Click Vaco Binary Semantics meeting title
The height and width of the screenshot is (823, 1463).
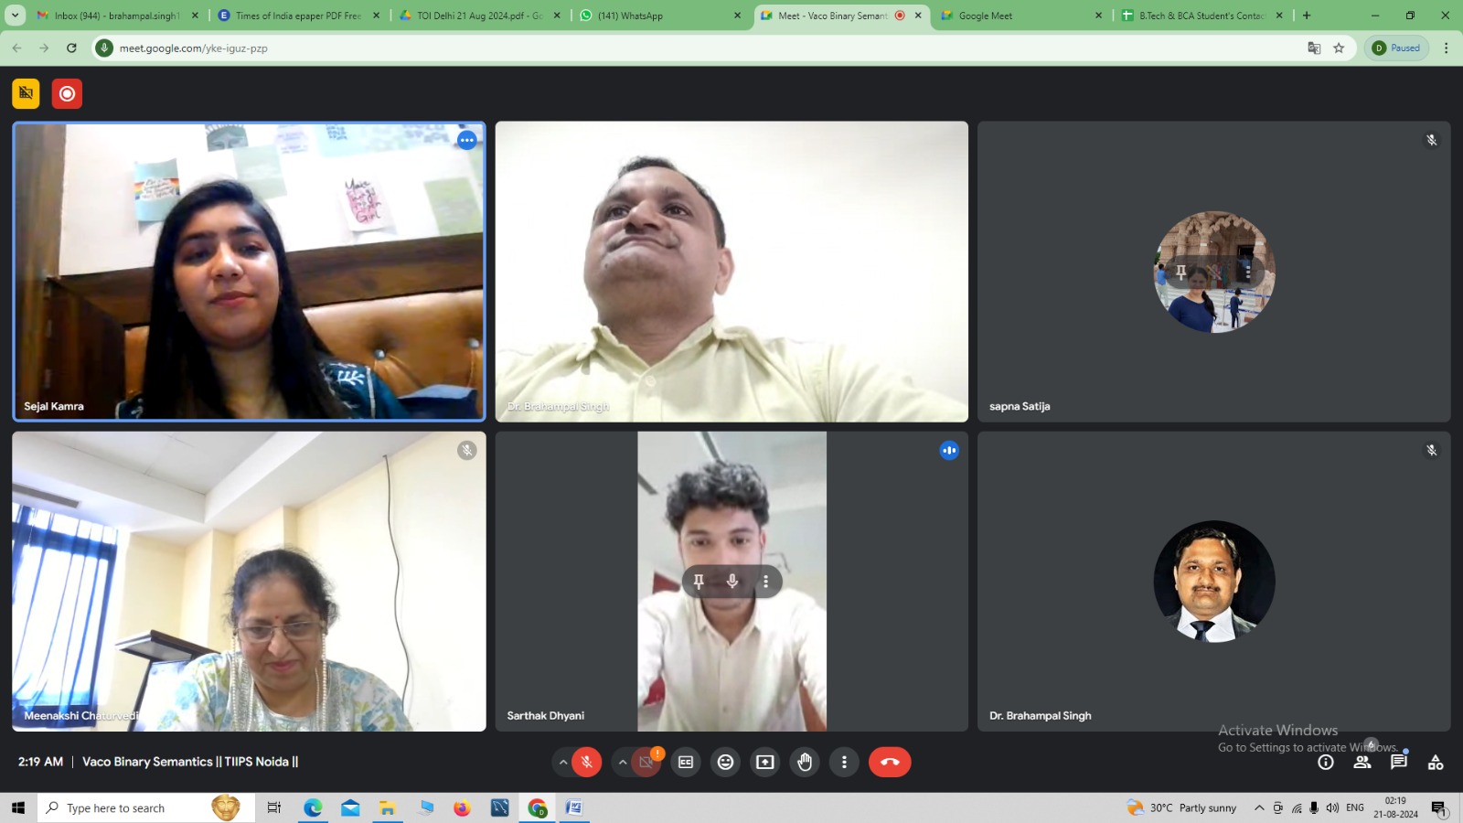(x=190, y=762)
